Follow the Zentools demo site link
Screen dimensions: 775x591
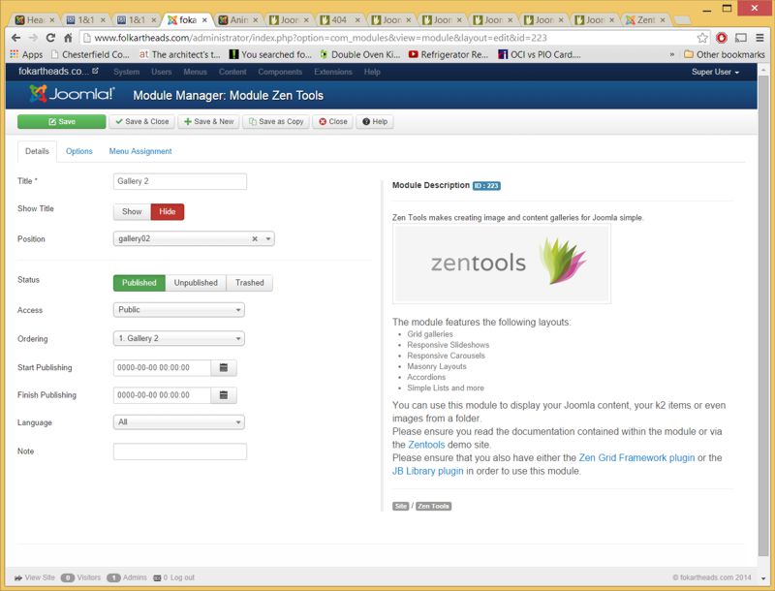click(426, 445)
